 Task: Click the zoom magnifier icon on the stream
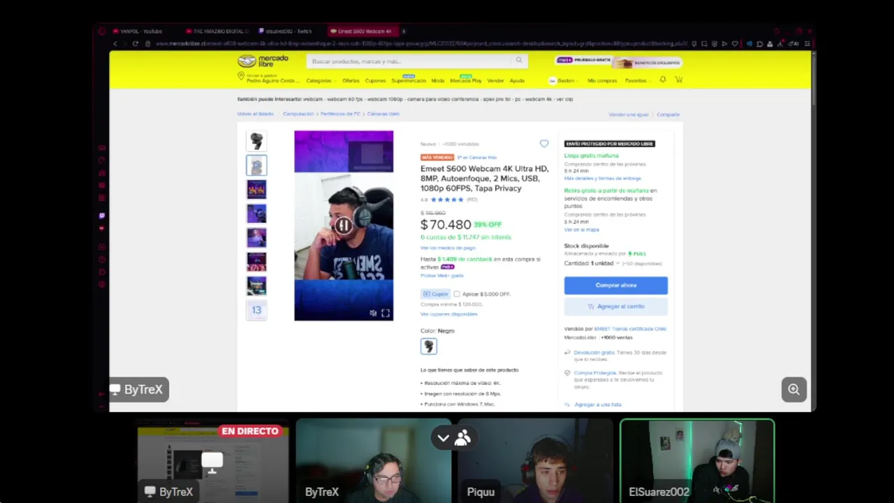point(793,390)
